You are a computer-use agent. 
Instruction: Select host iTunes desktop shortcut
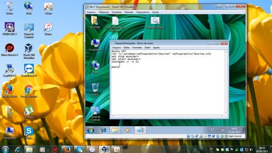[x=48, y=29]
